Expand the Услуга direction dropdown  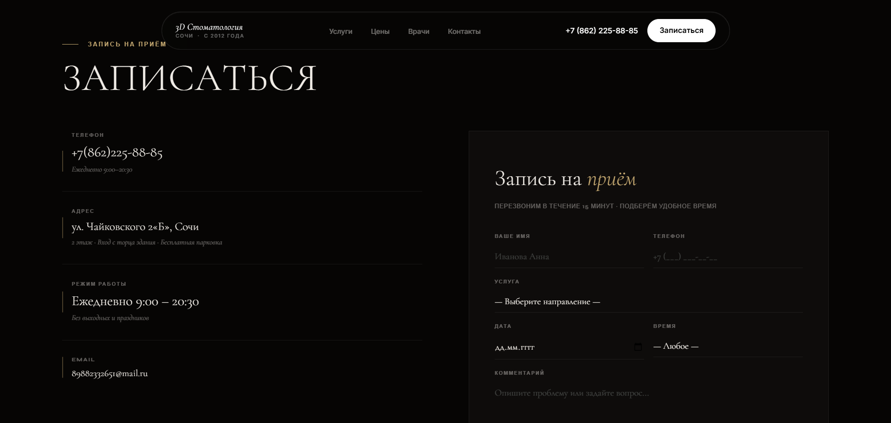[649, 301]
